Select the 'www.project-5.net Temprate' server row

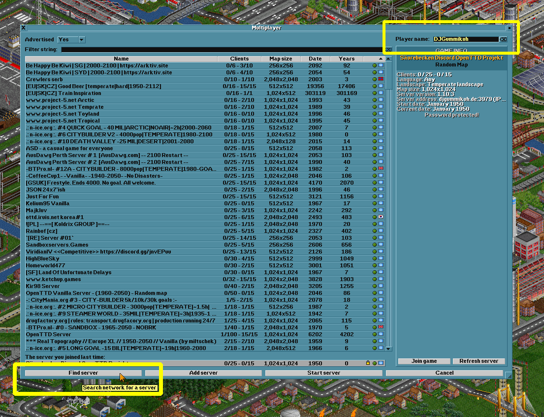pyautogui.click(x=205, y=107)
